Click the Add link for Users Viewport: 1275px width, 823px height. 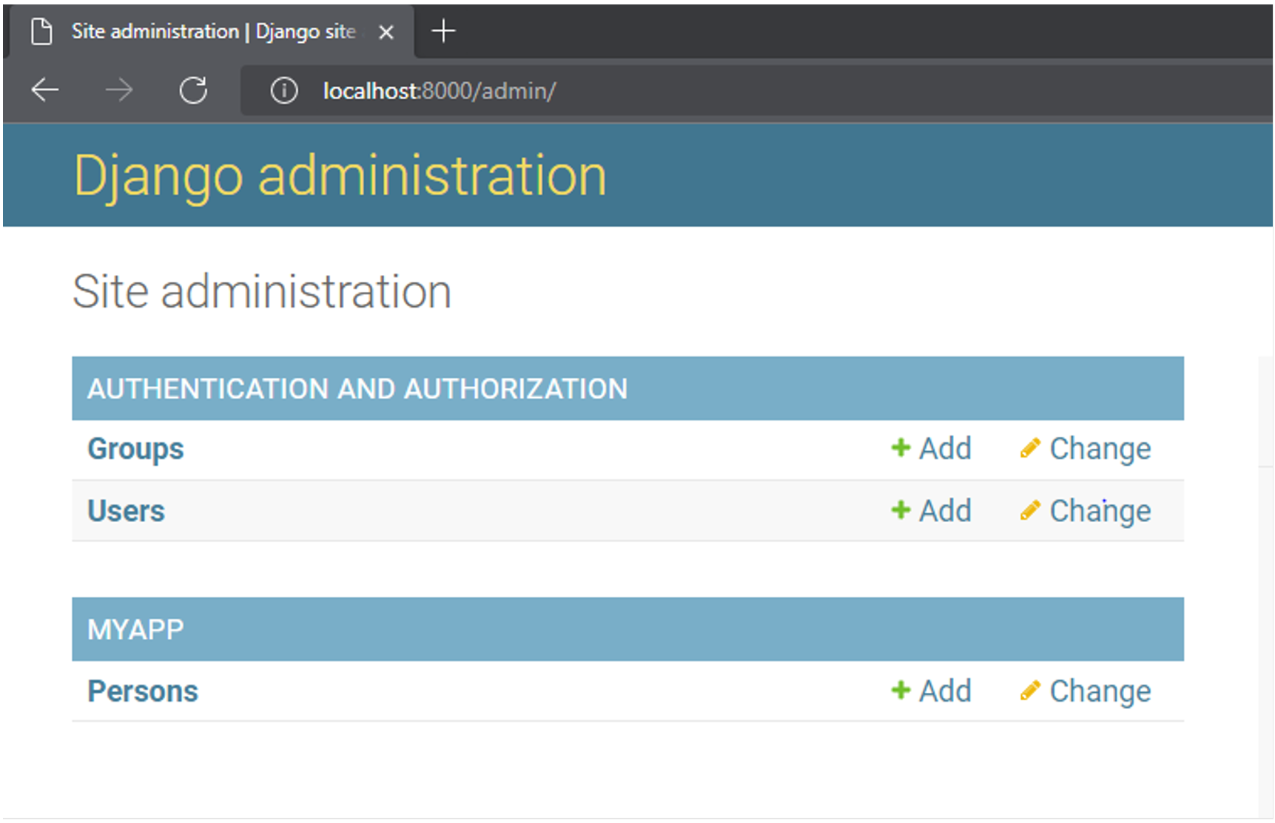pos(944,511)
